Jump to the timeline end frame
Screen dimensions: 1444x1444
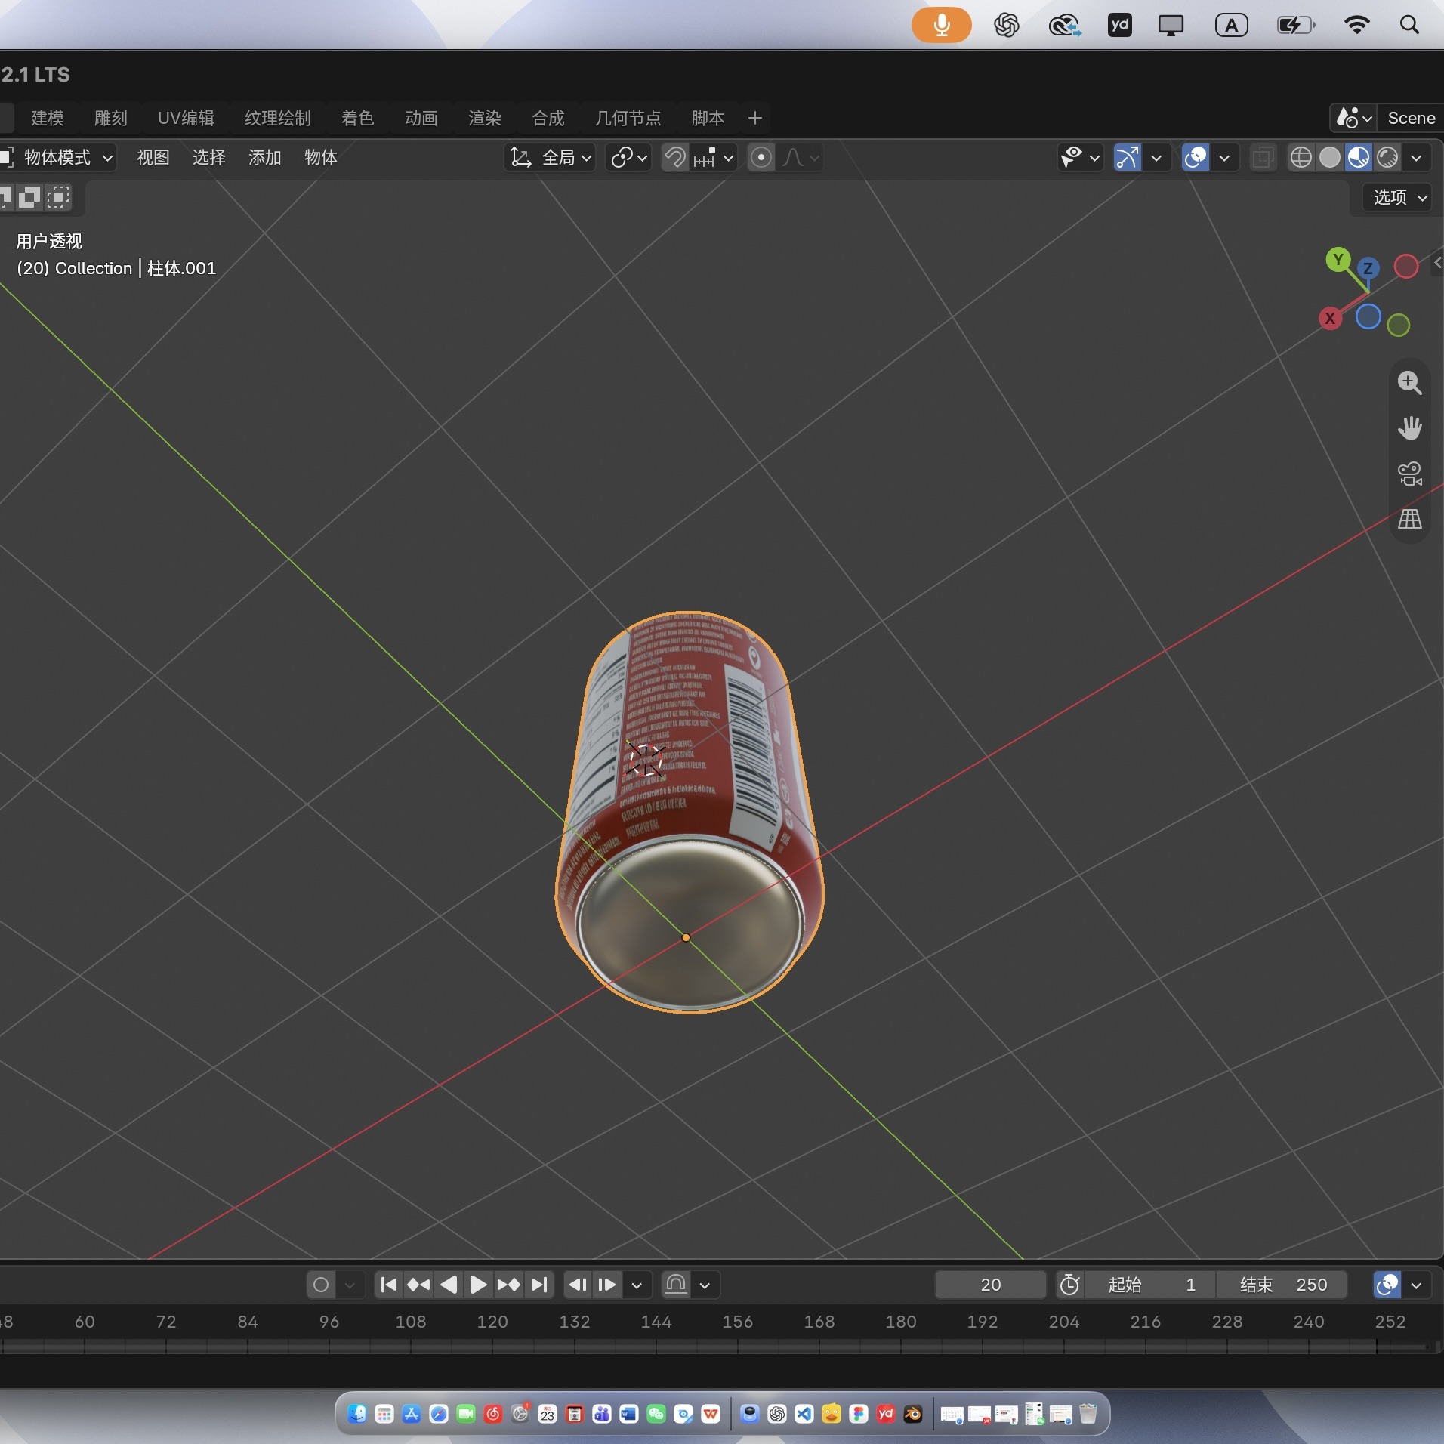[x=538, y=1285]
